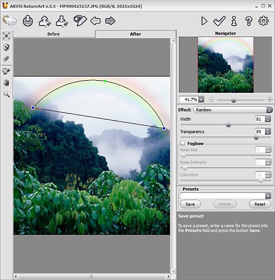
Task: Click the Presets name field
Action: tap(223, 196)
